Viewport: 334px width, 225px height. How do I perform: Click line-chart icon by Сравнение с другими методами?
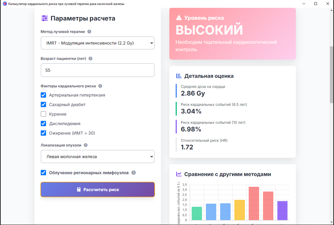coord(179,174)
